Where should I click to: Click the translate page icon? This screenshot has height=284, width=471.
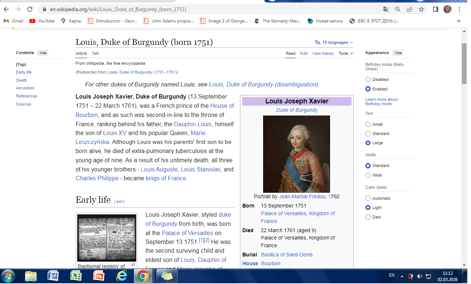[386, 9]
